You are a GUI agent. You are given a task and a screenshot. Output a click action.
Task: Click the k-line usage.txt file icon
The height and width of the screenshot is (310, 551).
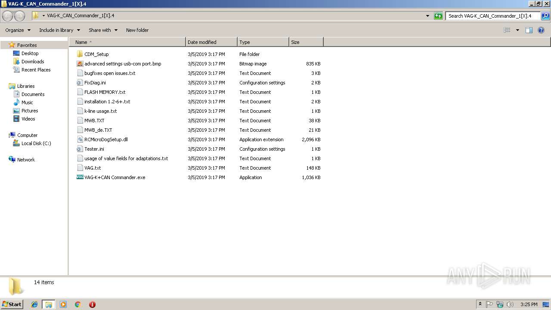click(x=80, y=111)
